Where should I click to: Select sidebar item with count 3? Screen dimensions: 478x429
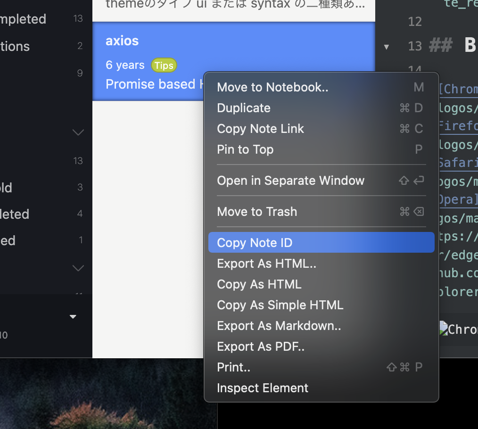[x=46, y=187]
